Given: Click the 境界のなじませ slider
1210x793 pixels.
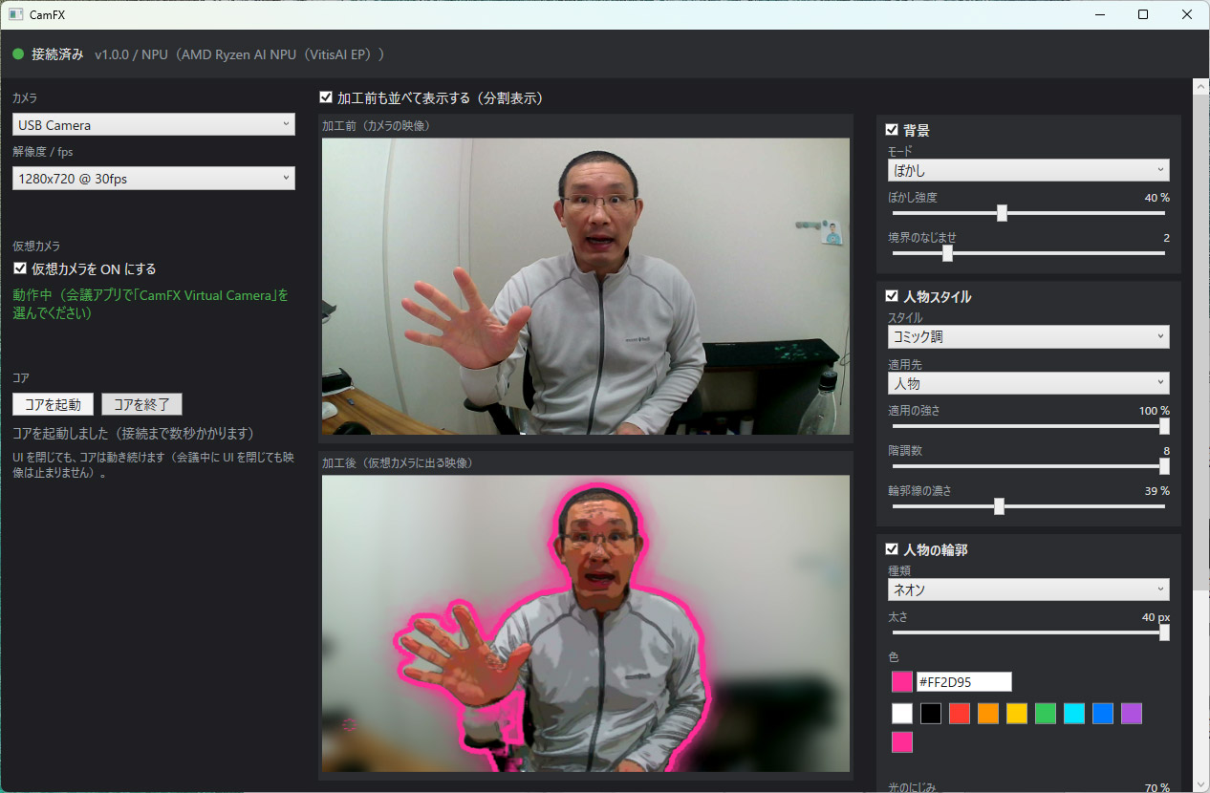Looking at the screenshot, I should [1028, 253].
